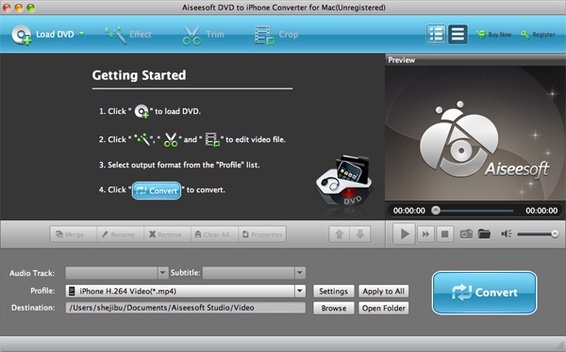Open the Crop film tool
The image size is (566, 352).
click(x=264, y=35)
